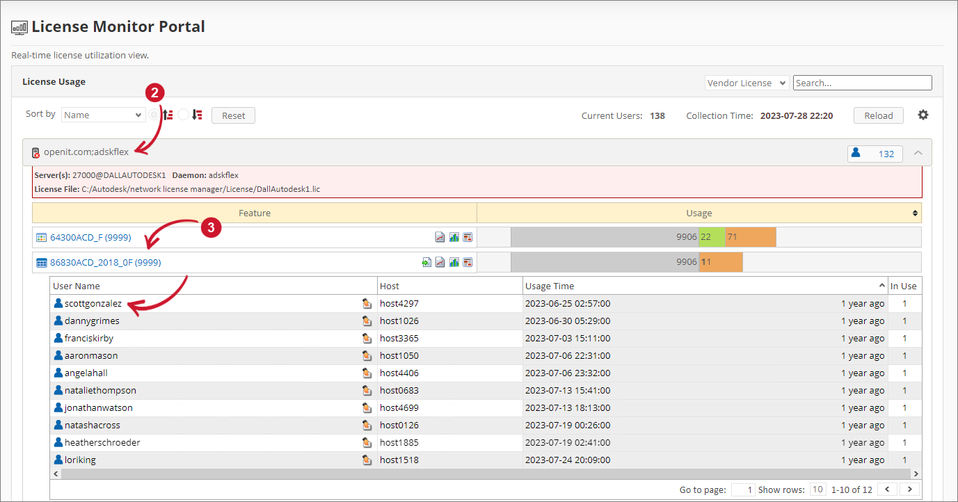Click the jonathanwatson user name
Viewport: 958px width, 502px height.
tap(99, 408)
